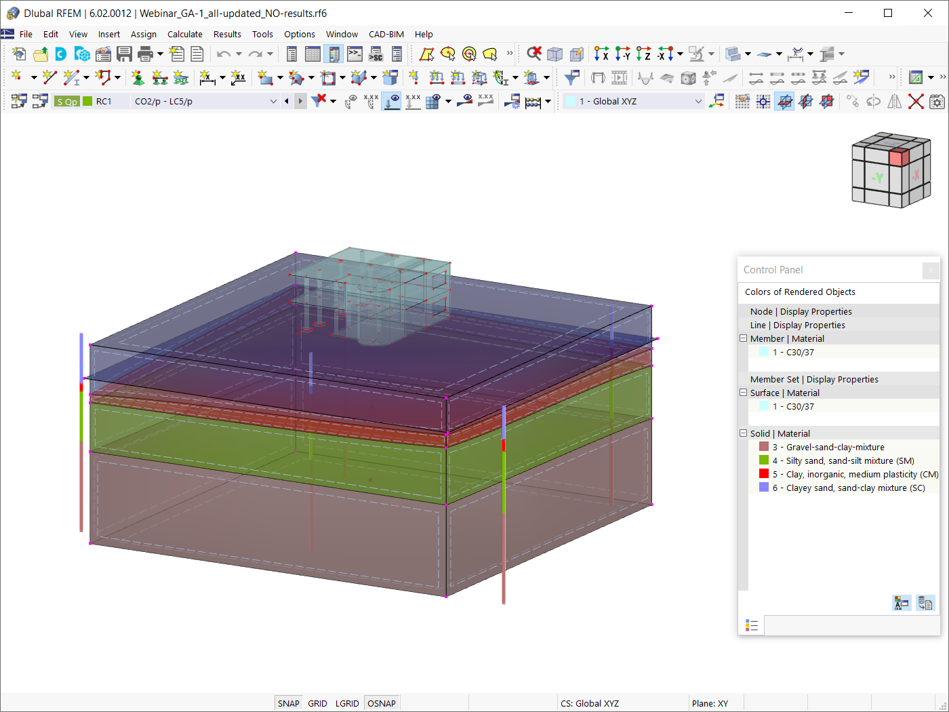949x712 pixels.
Task: Collapse the Solid | Material section
Action: (743, 433)
